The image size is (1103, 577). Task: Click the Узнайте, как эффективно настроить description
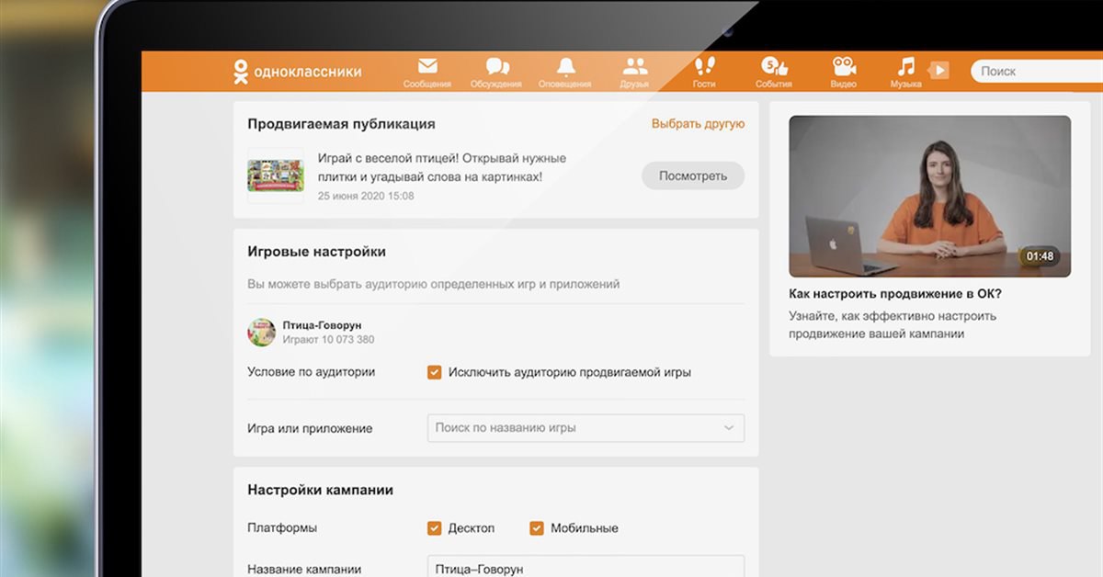[893, 324]
